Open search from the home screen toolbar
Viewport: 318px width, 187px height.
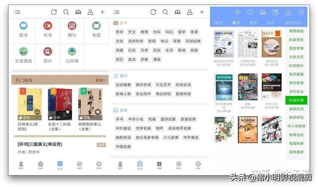[x=66, y=12]
